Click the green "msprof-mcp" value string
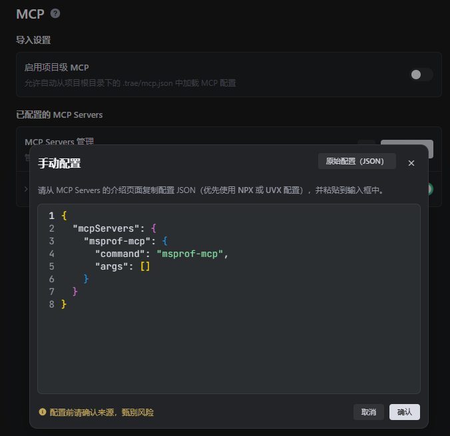Screen dimensions: 450x436 point(190,254)
